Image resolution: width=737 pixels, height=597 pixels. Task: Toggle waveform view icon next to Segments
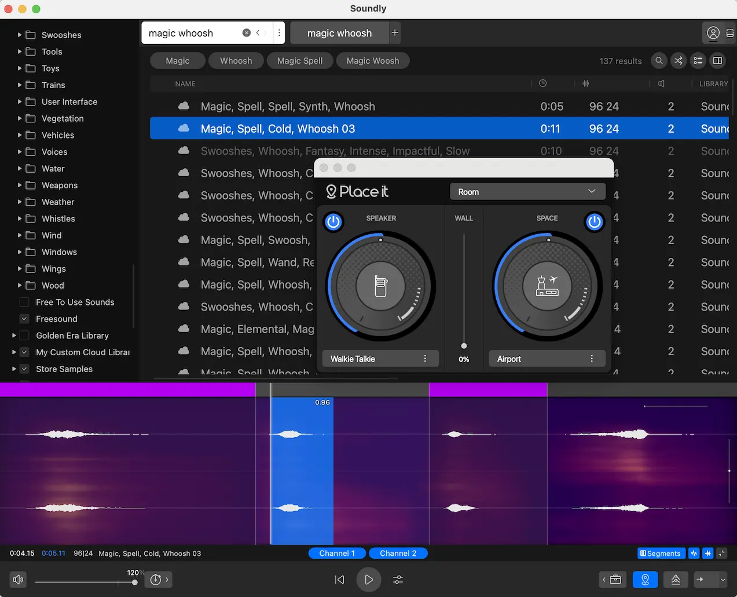tap(694, 554)
